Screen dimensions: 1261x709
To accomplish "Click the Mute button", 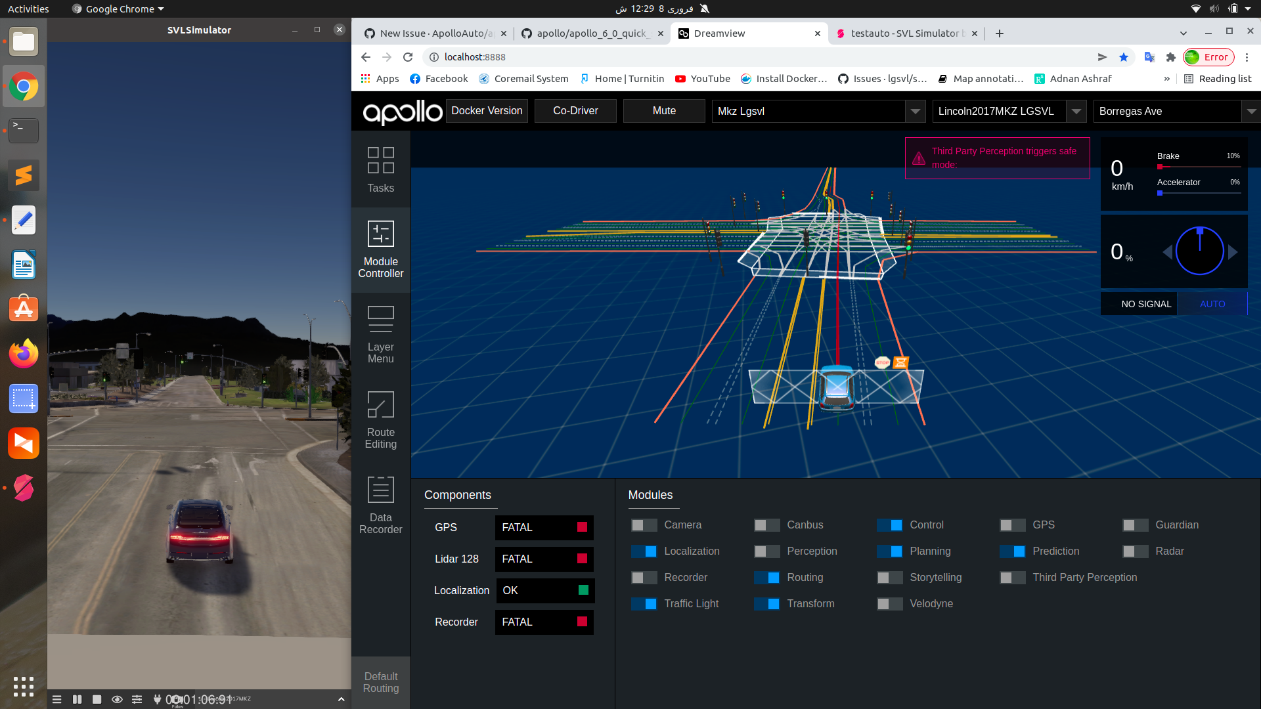I will tap(664, 110).
